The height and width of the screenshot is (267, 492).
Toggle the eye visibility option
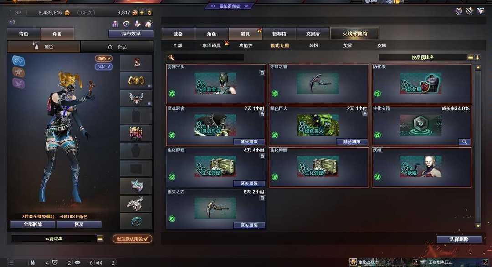pos(103,67)
